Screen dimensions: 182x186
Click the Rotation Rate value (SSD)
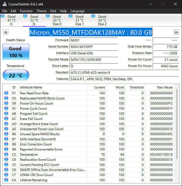(x=166, y=53)
